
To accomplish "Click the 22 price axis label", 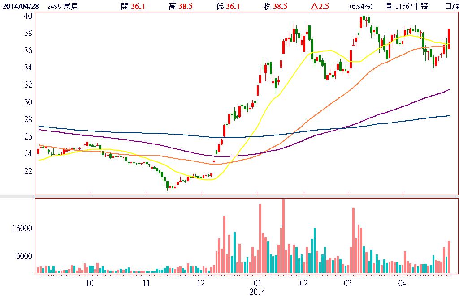I will coord(28,171).
